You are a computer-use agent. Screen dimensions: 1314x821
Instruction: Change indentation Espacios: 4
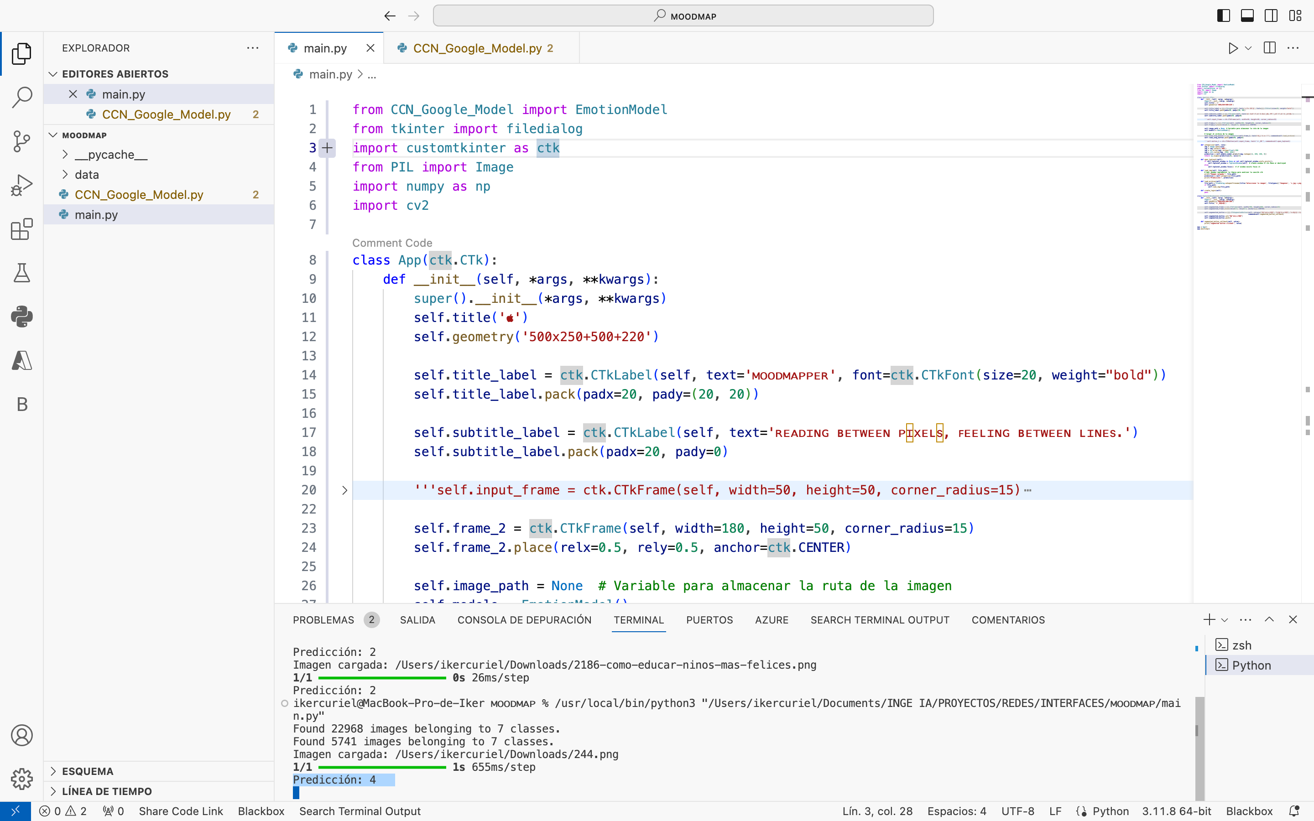coord(957,811)
